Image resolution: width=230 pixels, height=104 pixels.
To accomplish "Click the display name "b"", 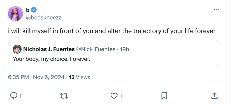I will pyautogui.click(x=28, y=10).
